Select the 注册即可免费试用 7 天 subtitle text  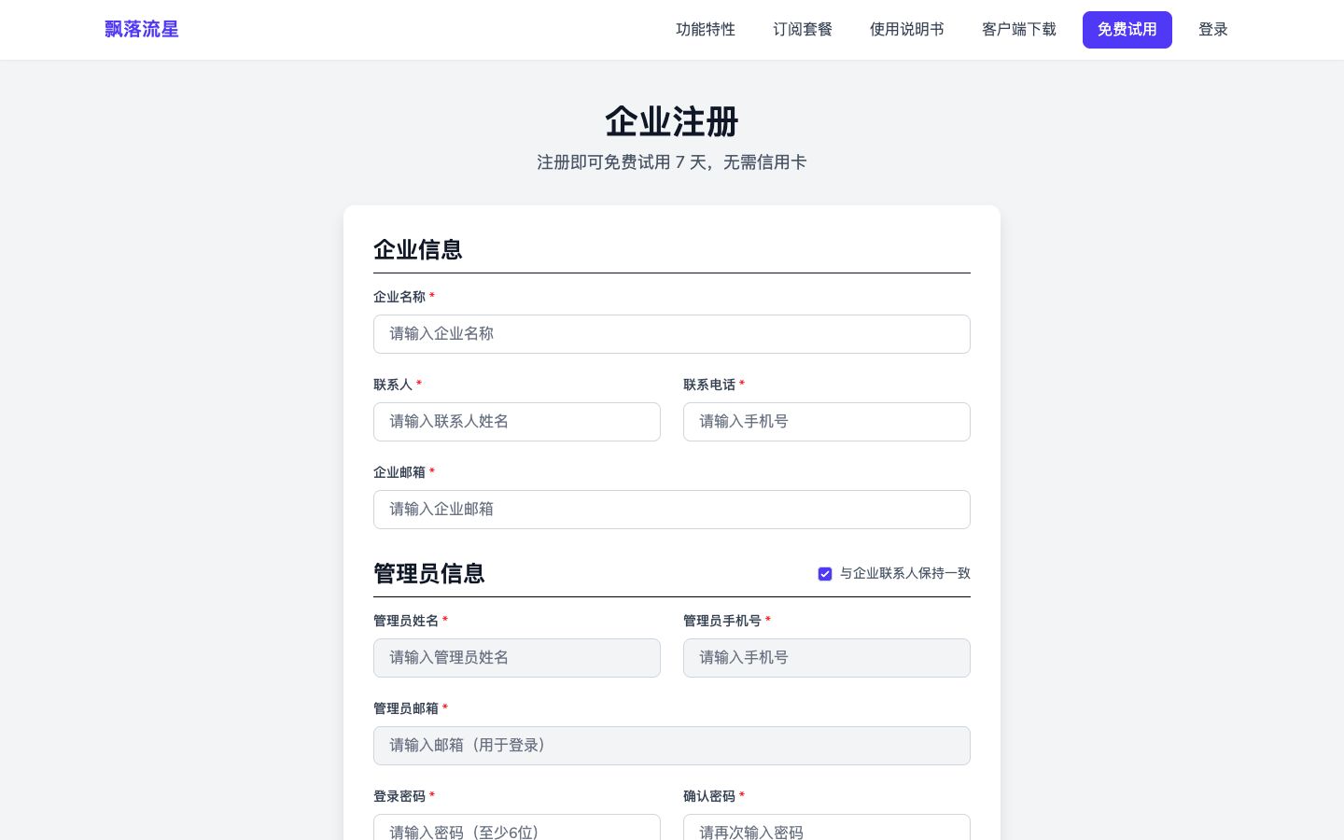point(672,162)
